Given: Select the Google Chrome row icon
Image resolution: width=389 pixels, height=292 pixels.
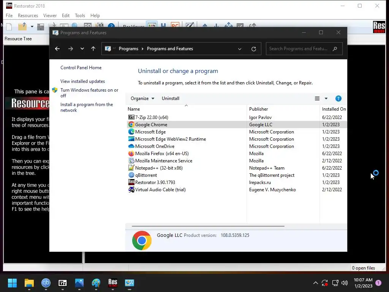Looking at the screenshot, I should point(131,124).
